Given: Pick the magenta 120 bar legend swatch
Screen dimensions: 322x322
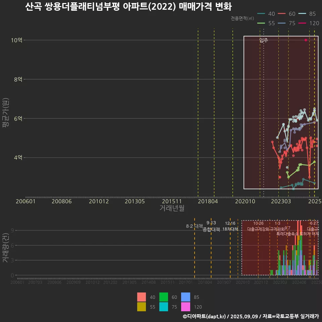Looking at the screenshot, I should (186, 307).
